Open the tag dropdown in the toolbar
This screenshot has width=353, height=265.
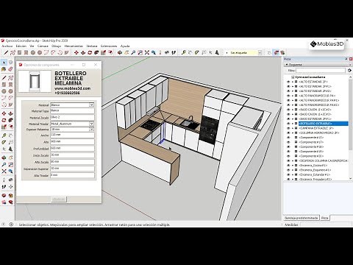[x=260, y=52]
